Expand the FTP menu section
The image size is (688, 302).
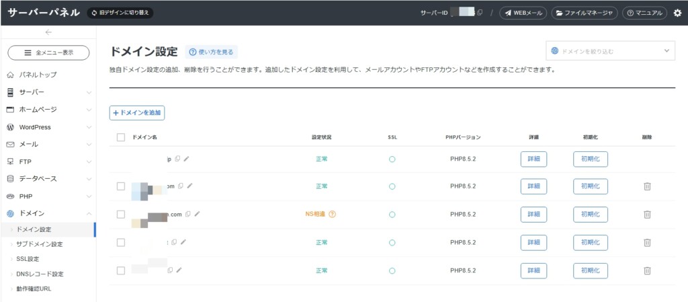tap(48, 161)
